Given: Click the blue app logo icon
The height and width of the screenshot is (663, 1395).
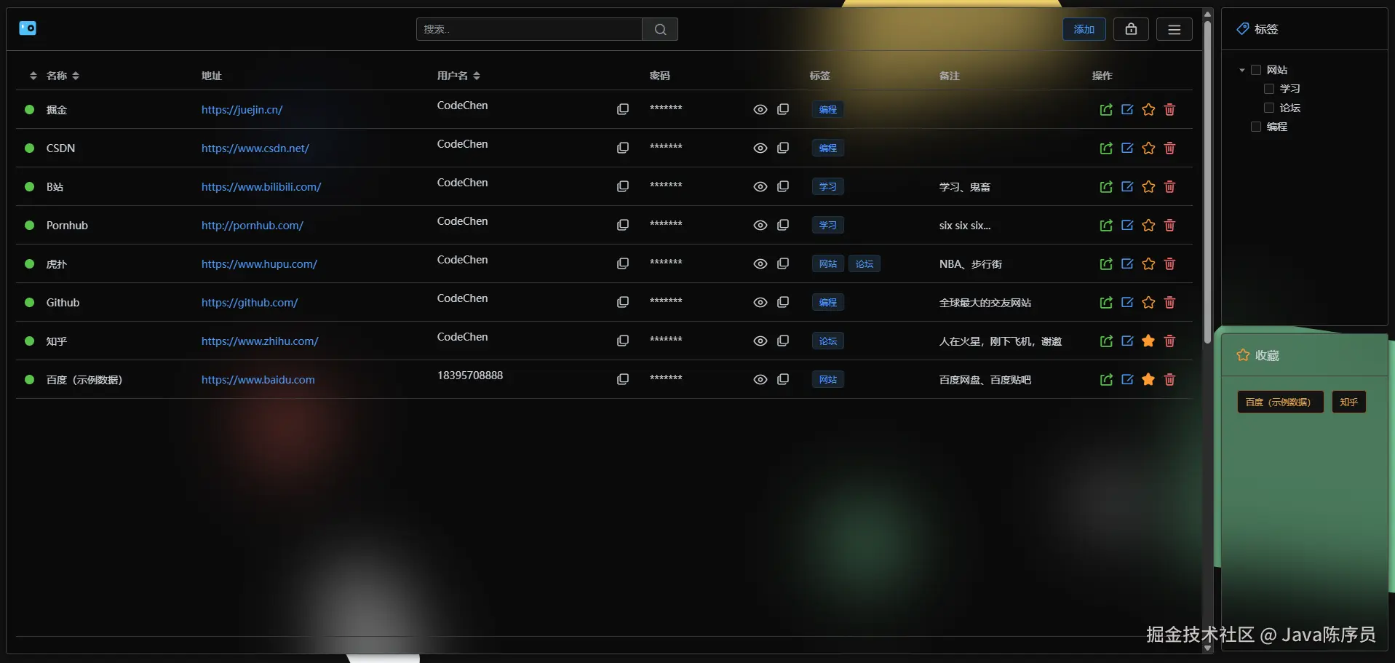Looking at the screenshot, I should tap(28, 28).
